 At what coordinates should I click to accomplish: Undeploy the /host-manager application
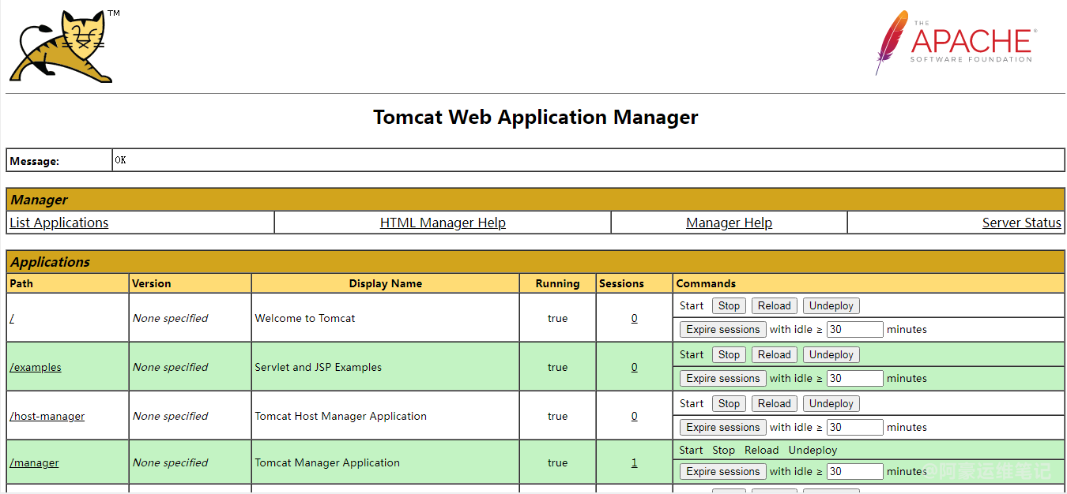831,404
